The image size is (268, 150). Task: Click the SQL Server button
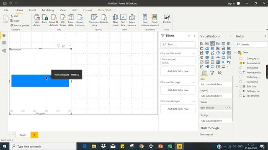click(63, 20)
